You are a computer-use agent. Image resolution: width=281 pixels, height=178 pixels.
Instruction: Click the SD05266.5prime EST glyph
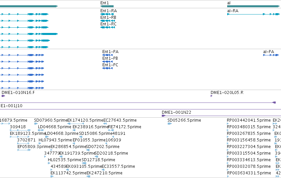tap(170, 124)
